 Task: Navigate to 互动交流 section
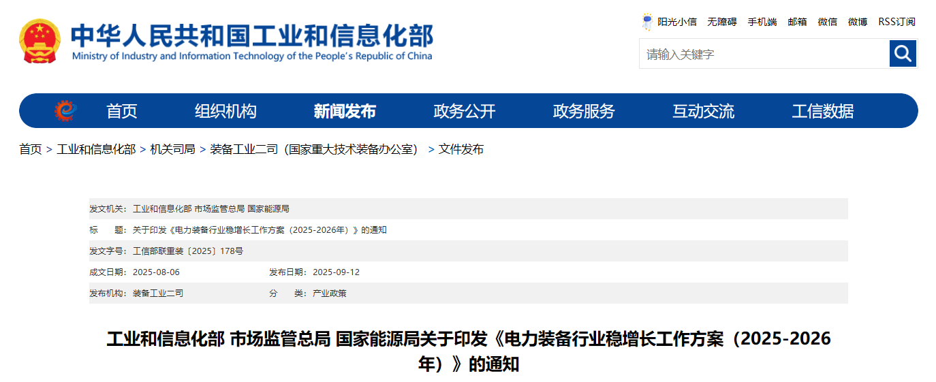(x=703, y=111)
